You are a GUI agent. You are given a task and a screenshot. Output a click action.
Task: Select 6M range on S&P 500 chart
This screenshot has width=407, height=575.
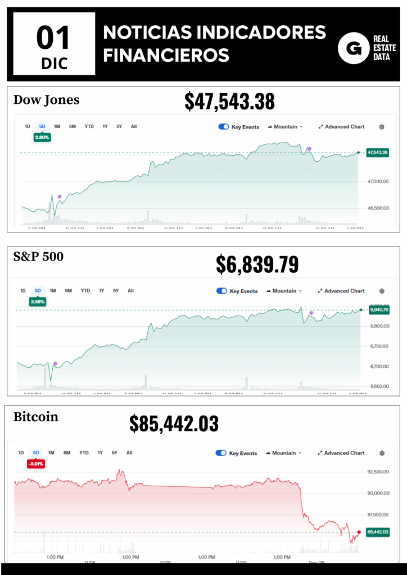[68, 291]
